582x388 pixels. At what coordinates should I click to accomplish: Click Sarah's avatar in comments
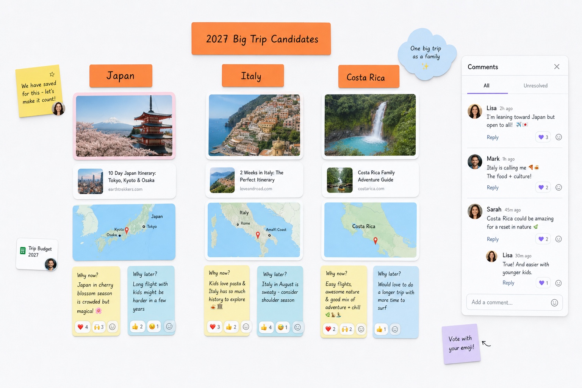coord(475,211)
